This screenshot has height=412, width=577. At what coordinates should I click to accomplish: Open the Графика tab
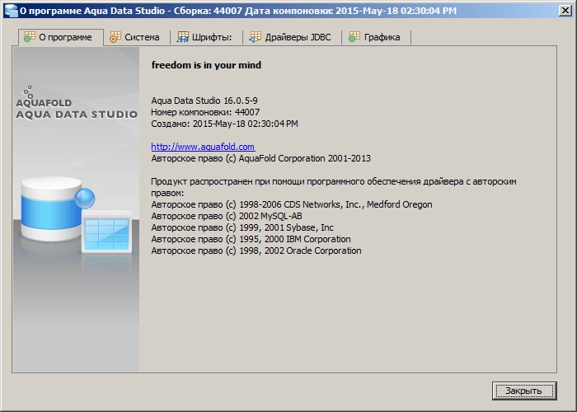[377, 37]
